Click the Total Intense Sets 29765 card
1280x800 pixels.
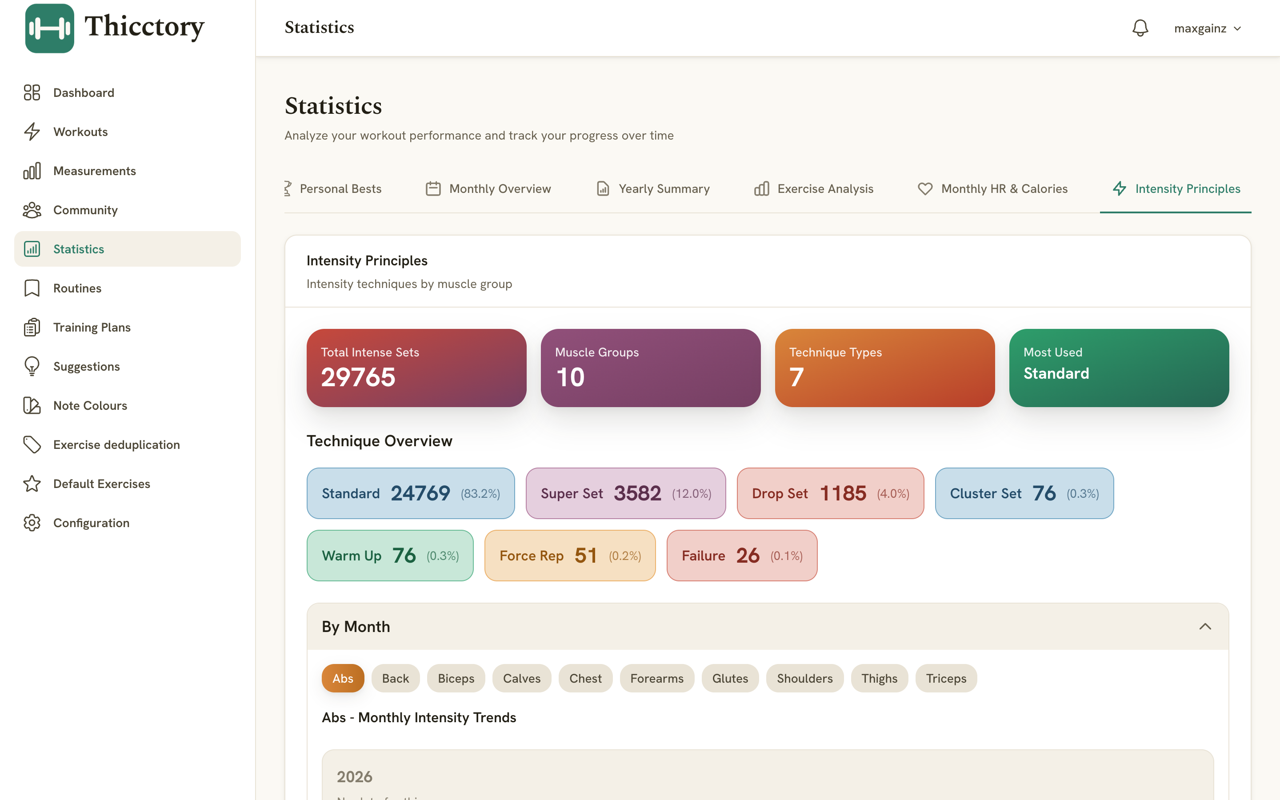pos(417,368)
